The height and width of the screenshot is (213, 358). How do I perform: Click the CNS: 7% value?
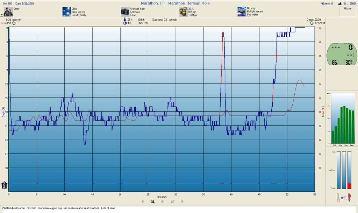(x=143, y=23)
